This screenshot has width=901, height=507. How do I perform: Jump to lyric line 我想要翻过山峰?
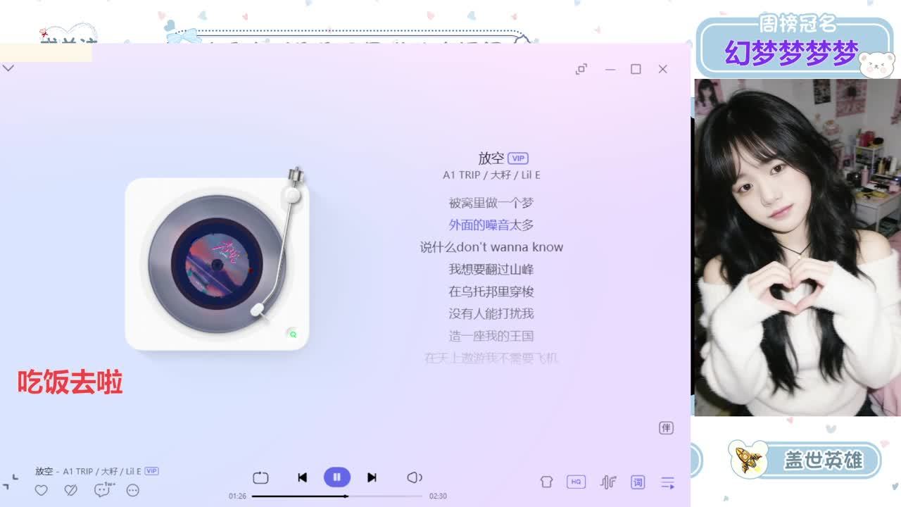[x=491, y=269]
